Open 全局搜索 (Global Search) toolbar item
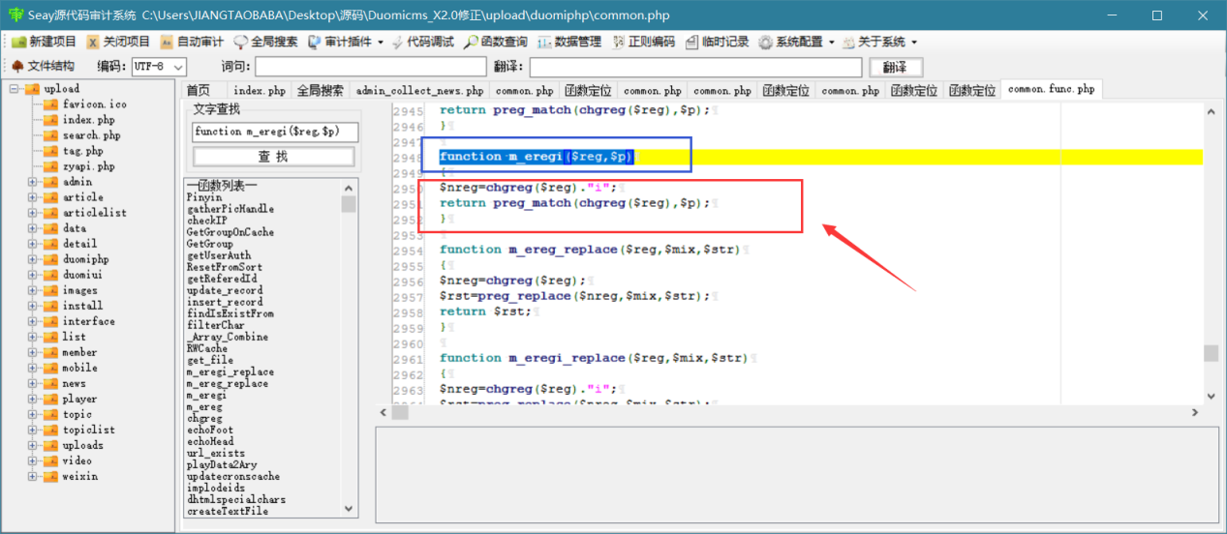This screenshot has height=534, width=1227. tap(266, 42)
